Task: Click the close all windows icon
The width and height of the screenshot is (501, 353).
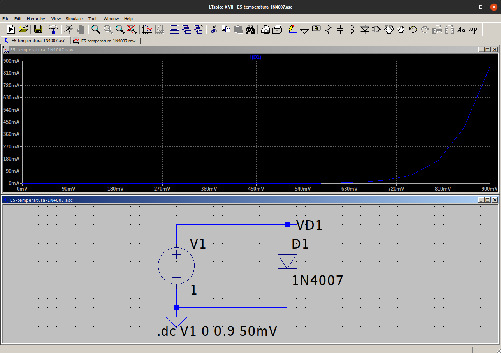Action: click(199, 29)
